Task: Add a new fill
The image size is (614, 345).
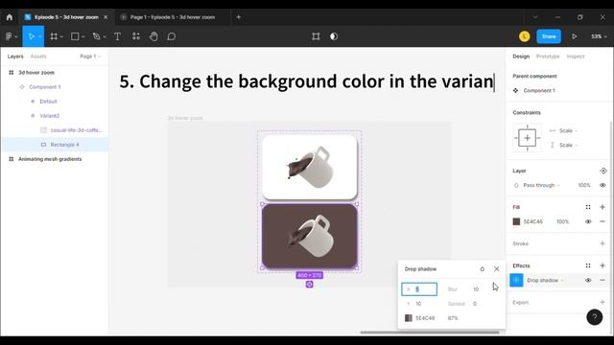Action: click(x=602, y=207)
